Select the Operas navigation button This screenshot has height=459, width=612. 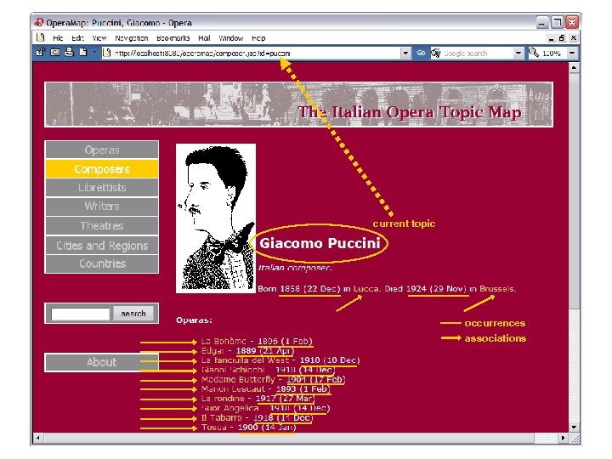pyautogui.click(x=102, y=150)
